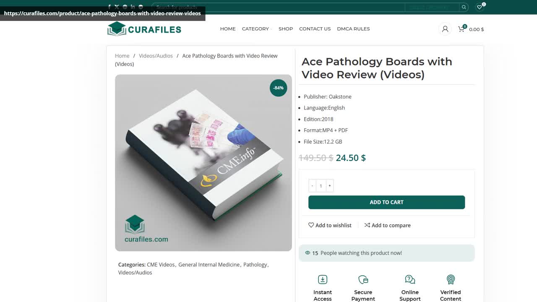Open the wishlist heart icon in header
The image size is (537, 302).
[480, 7]
